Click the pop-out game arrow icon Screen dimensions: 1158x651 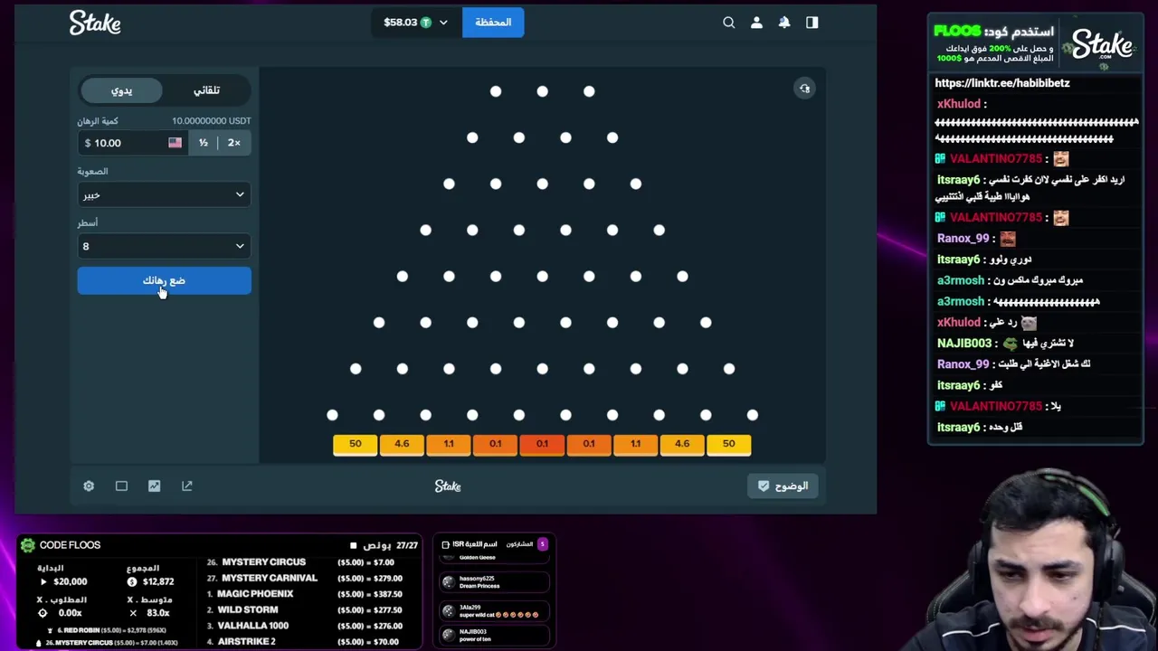pos(187,486)
